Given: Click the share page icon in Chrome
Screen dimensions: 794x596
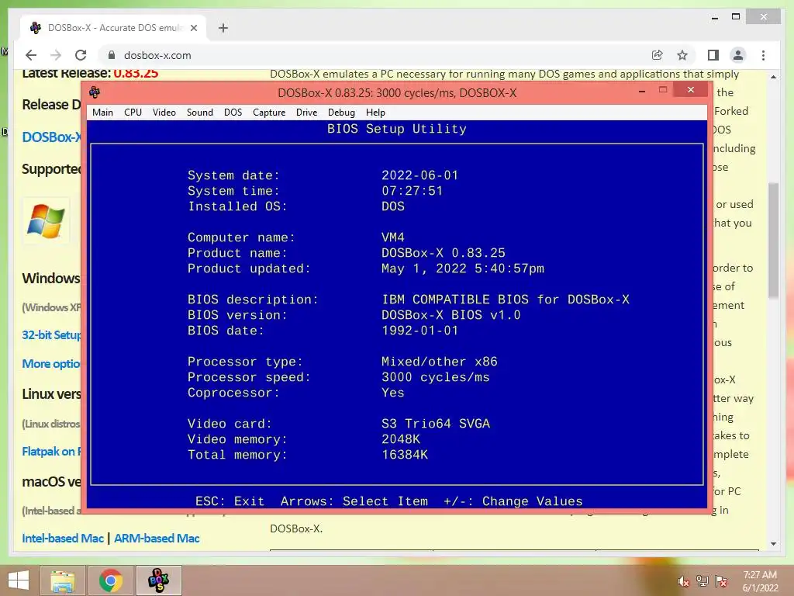Looking at the screenshot, I should click(658, 55).
